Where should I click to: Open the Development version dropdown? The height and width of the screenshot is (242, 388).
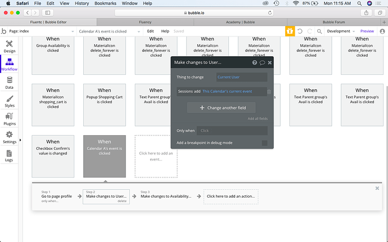coord(341,31)
